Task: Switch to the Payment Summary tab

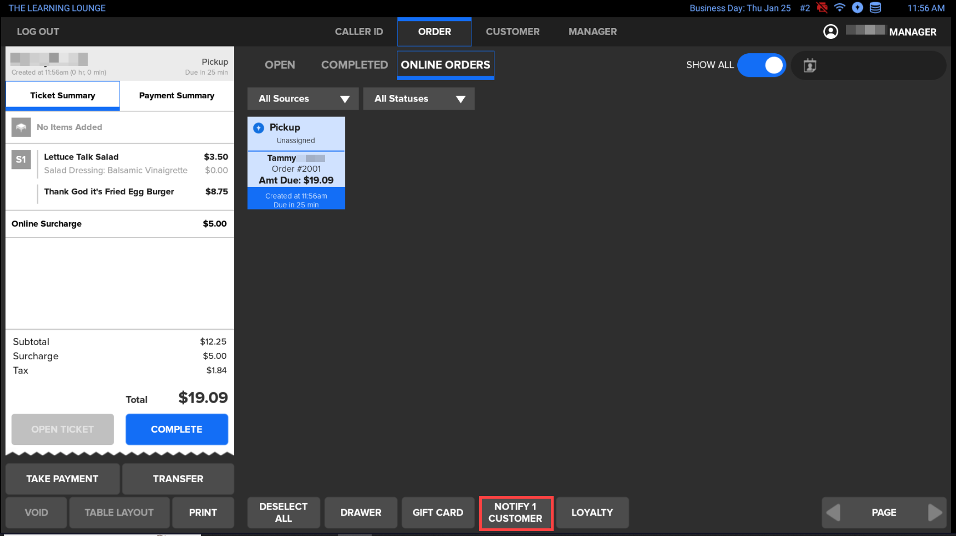Action: point(177,95)
